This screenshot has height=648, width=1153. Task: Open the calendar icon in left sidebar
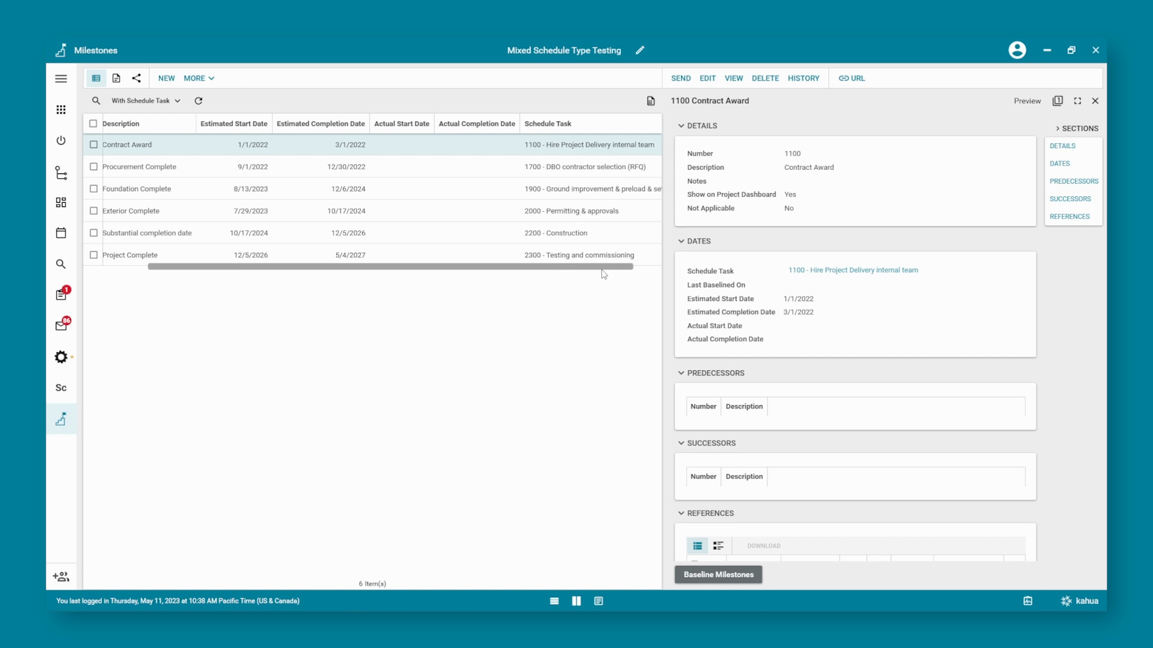click(61, 233)
